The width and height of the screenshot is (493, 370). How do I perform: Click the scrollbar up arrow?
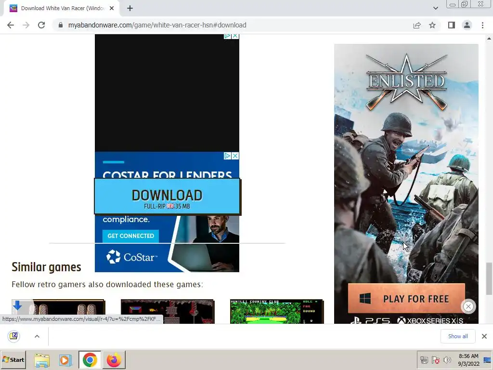(x=489, y=39)
